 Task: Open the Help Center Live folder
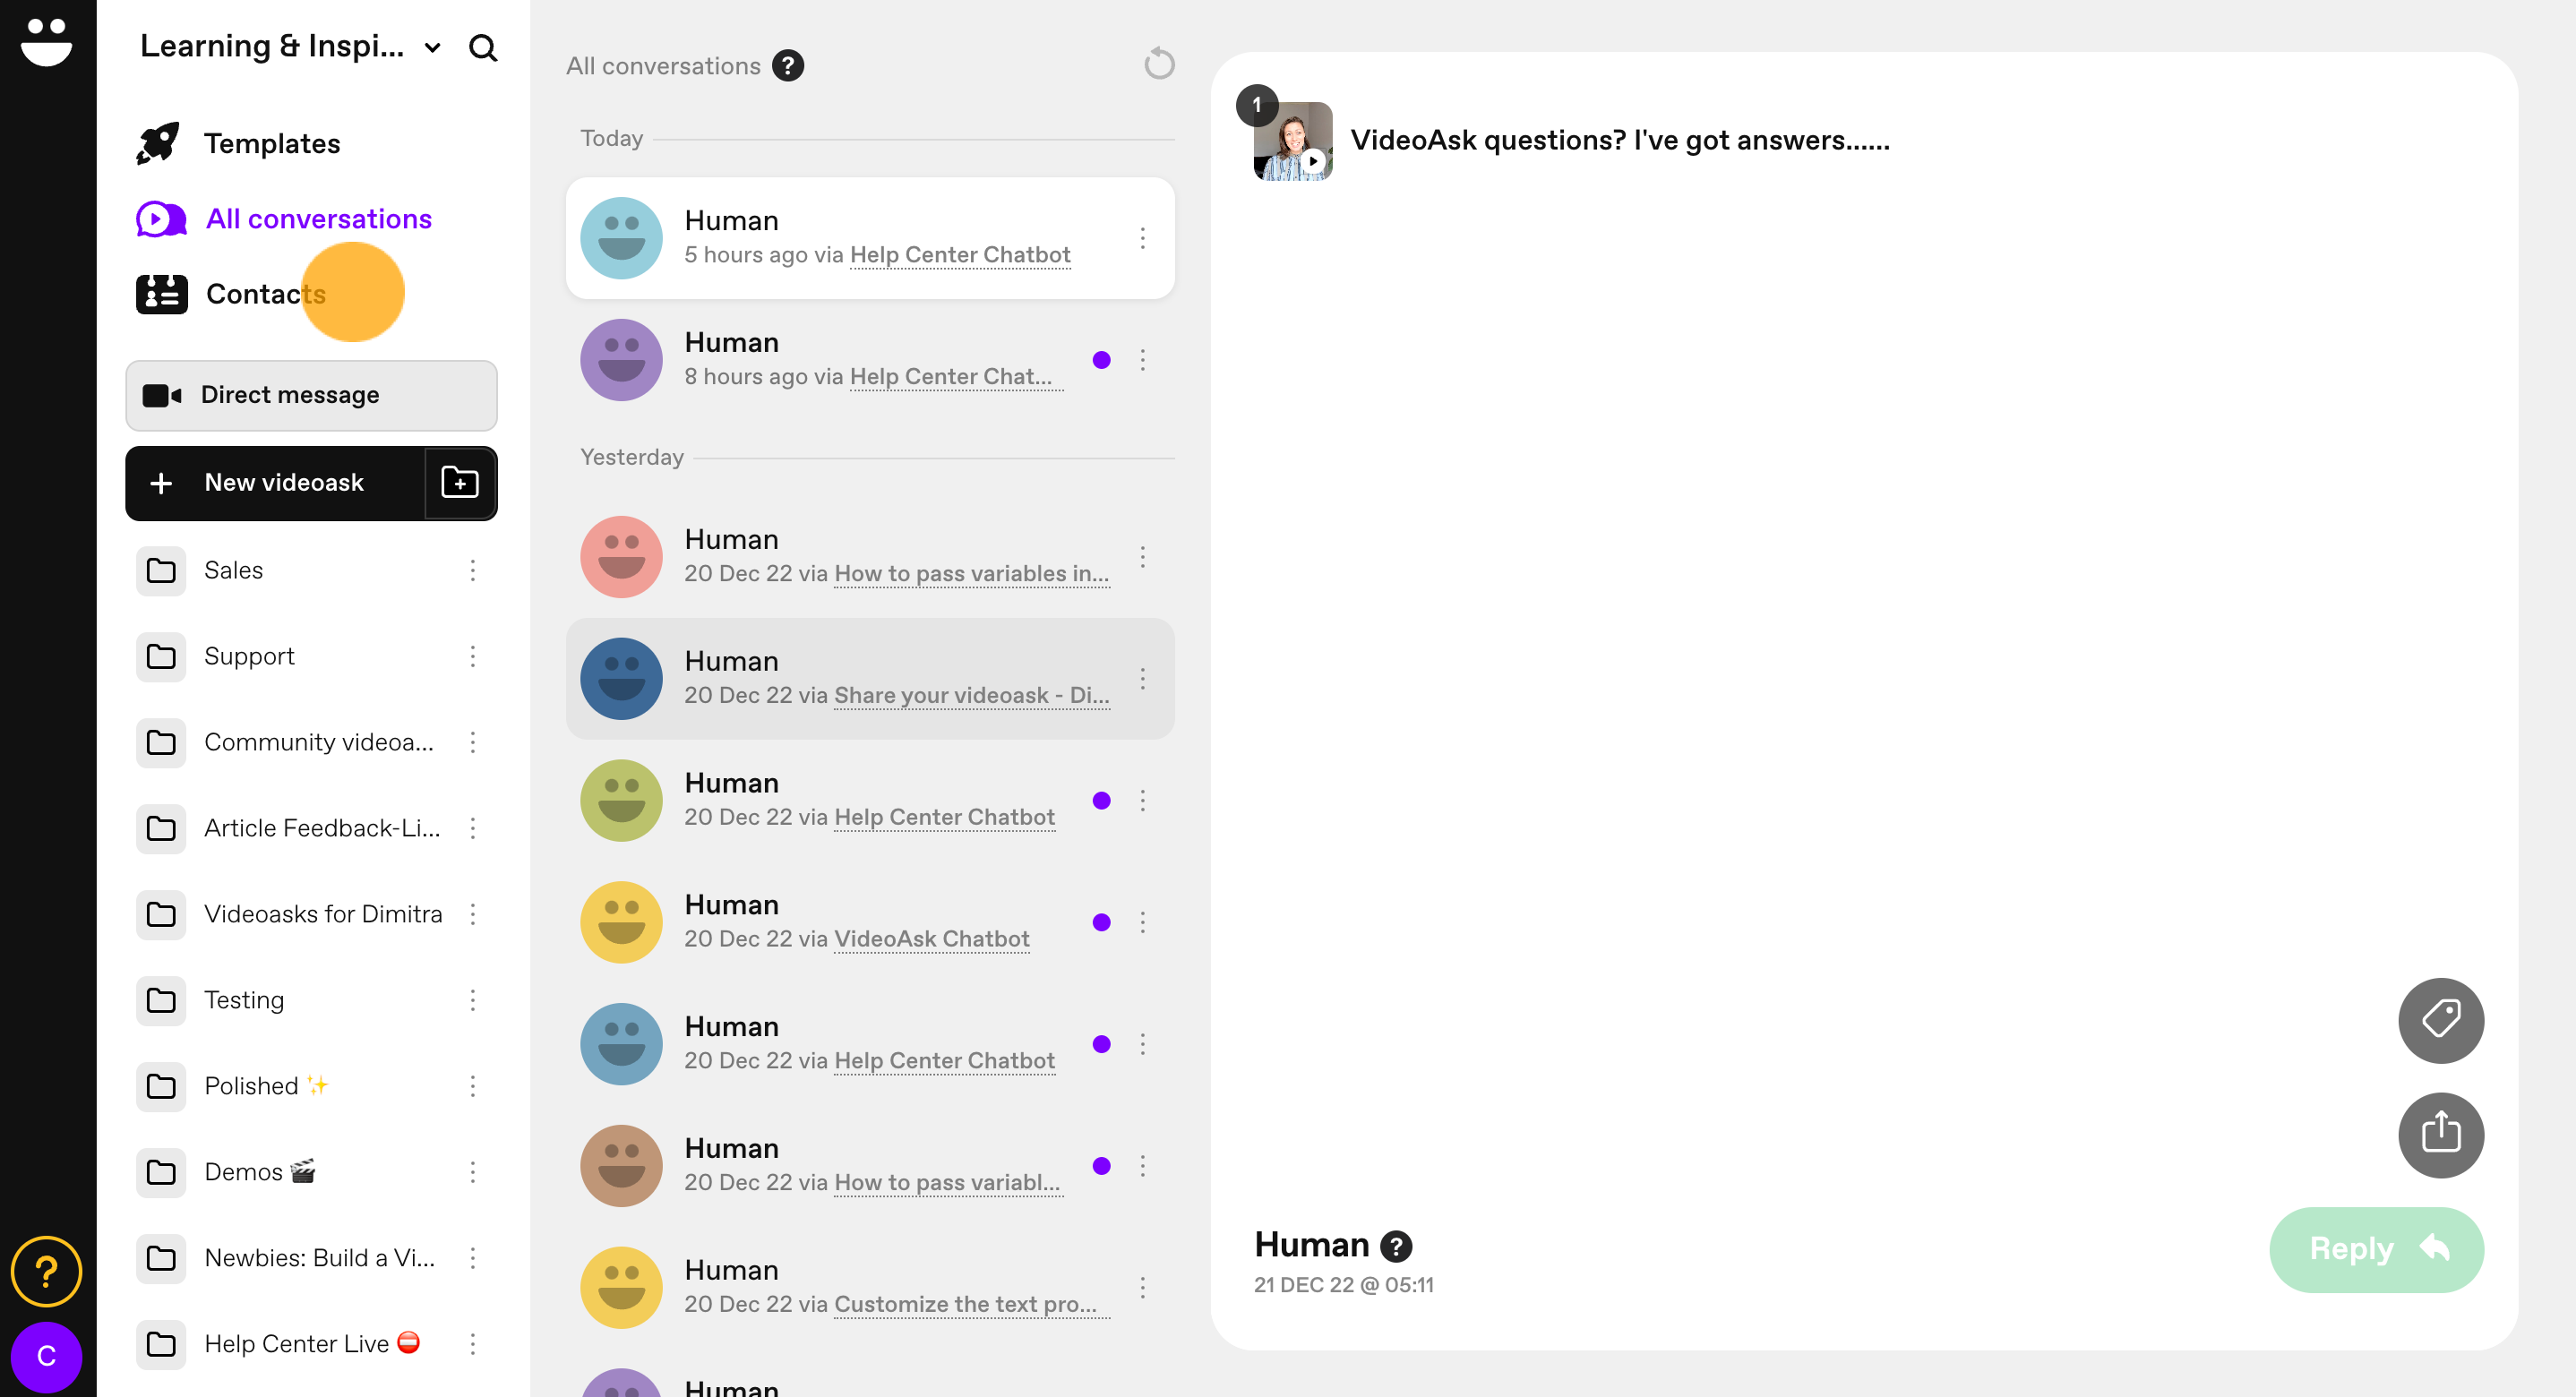(312, 1344)
